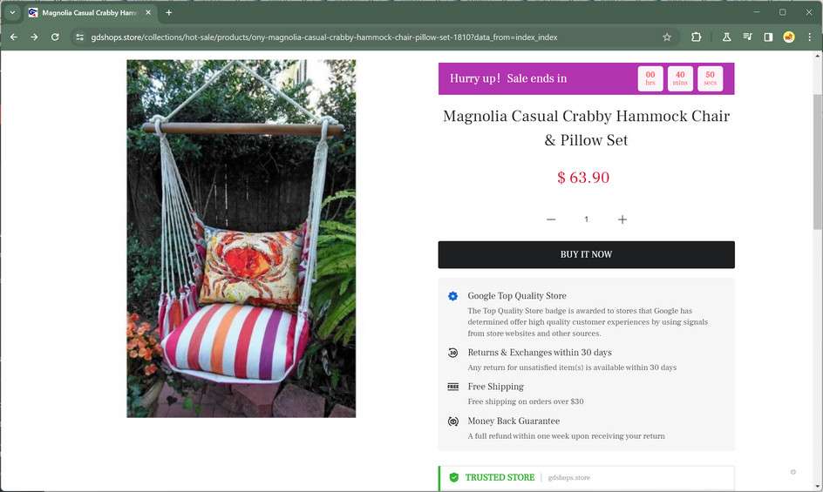This screenshot has height=492, width=823.
Task: Close the Magnolia Casual Crabby tab
Action: tap(148, 12)
